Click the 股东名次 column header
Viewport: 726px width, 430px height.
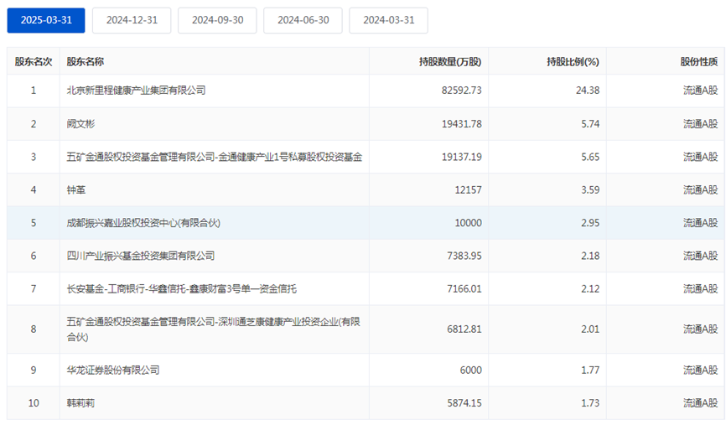34,61
